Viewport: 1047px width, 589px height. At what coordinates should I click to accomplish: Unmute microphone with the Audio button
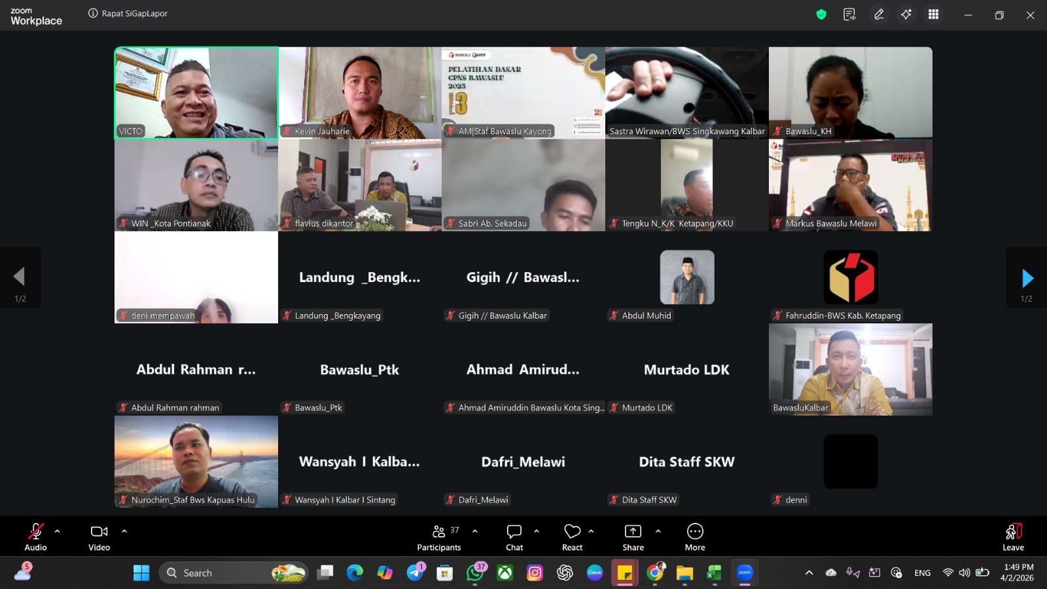point(35,537)
